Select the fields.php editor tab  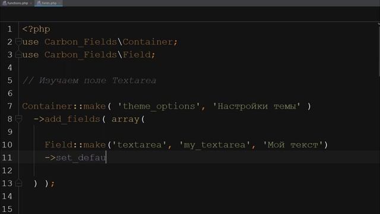coord(49,3)
